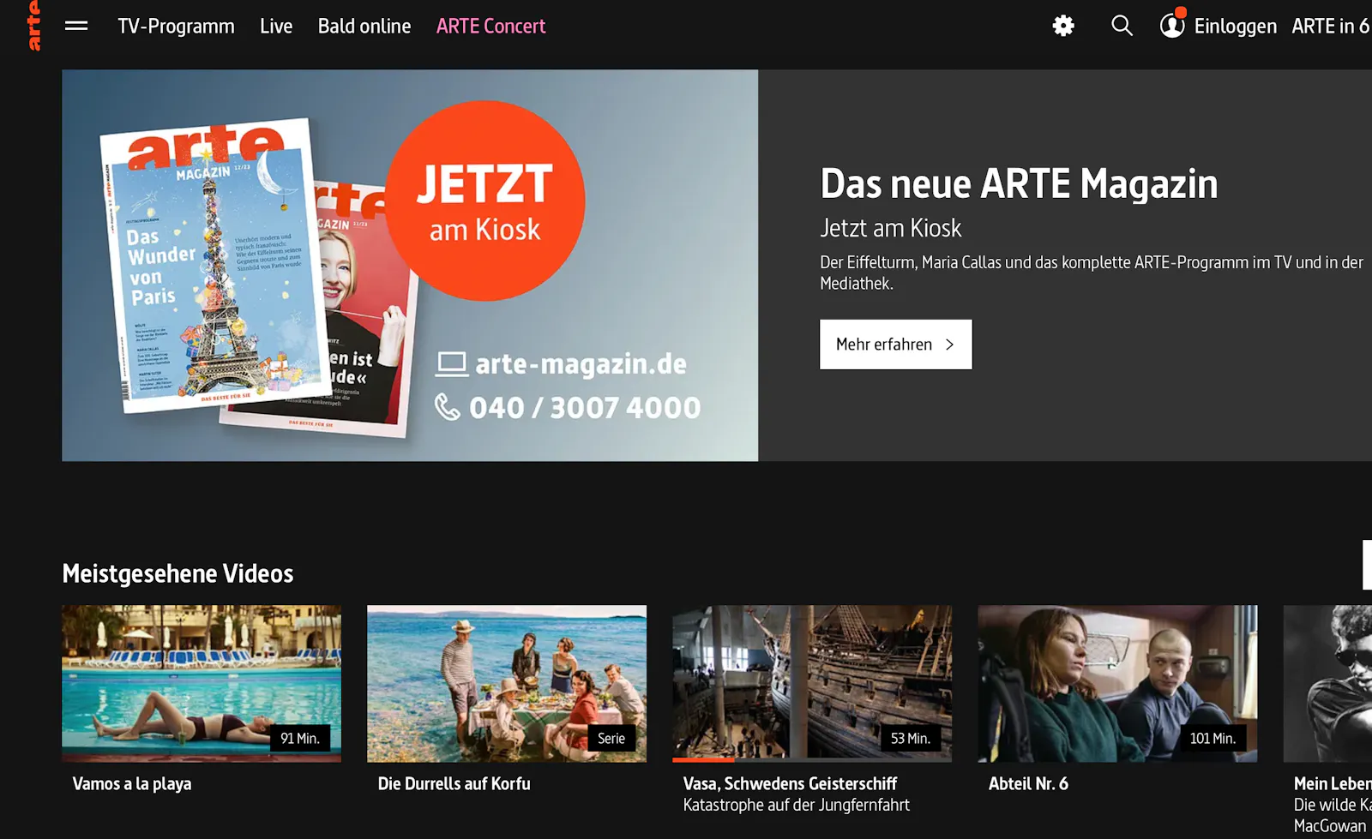Open the ARTE in 6 link
The image size is (1372, 839).
[1331, 26]
